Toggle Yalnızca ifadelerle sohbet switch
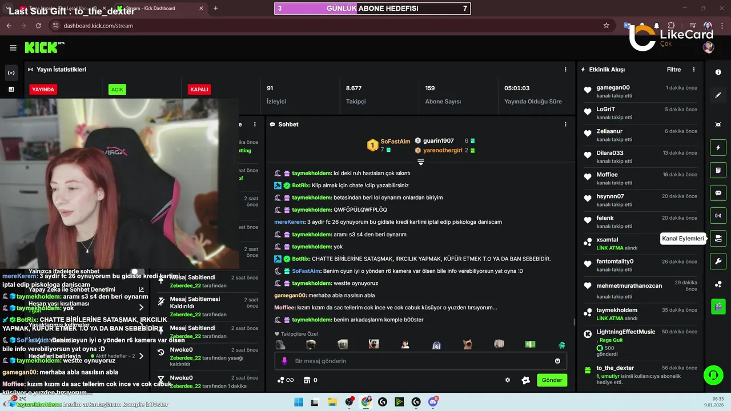The image size is (731, 411). tap(138, 272)
